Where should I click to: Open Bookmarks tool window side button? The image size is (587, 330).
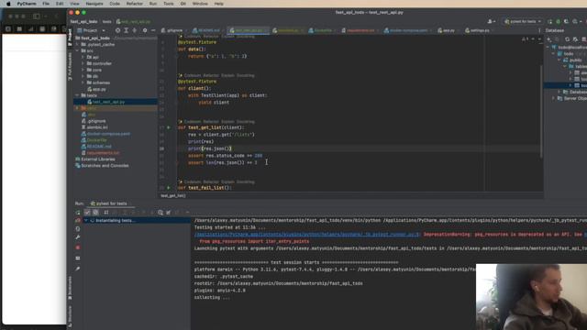70,288
